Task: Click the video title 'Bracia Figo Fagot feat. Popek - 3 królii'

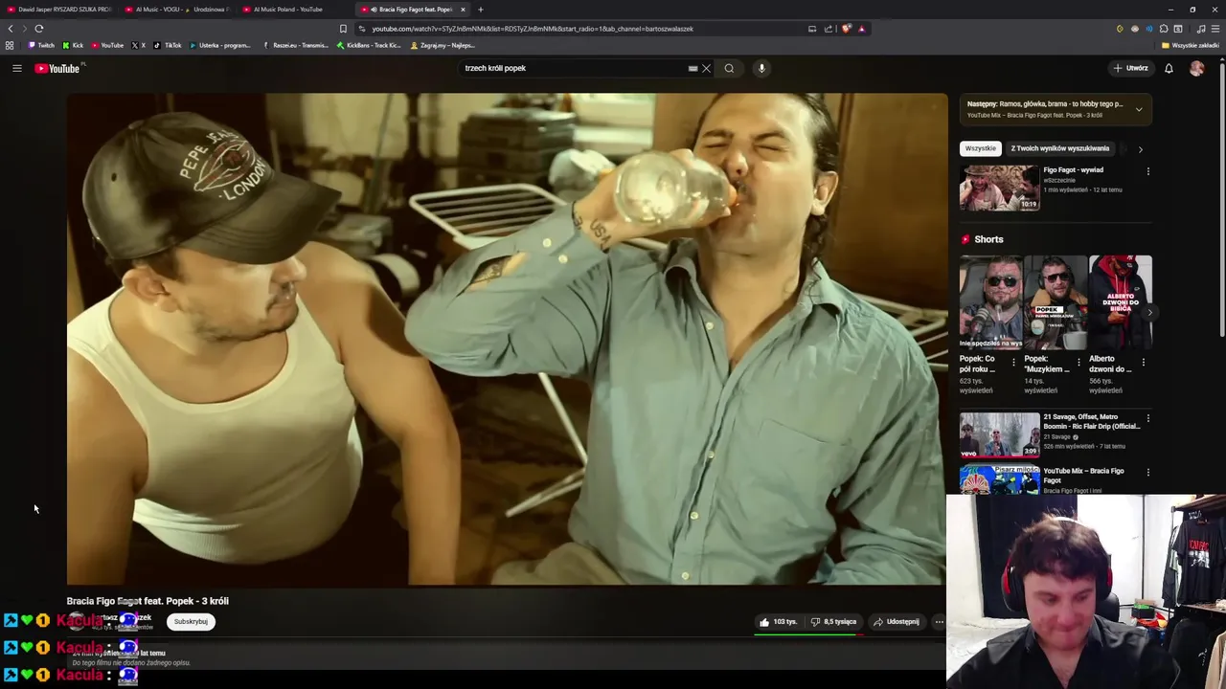Action: 148,601
